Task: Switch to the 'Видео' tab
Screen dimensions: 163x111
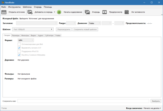Action: click(33, 36)
